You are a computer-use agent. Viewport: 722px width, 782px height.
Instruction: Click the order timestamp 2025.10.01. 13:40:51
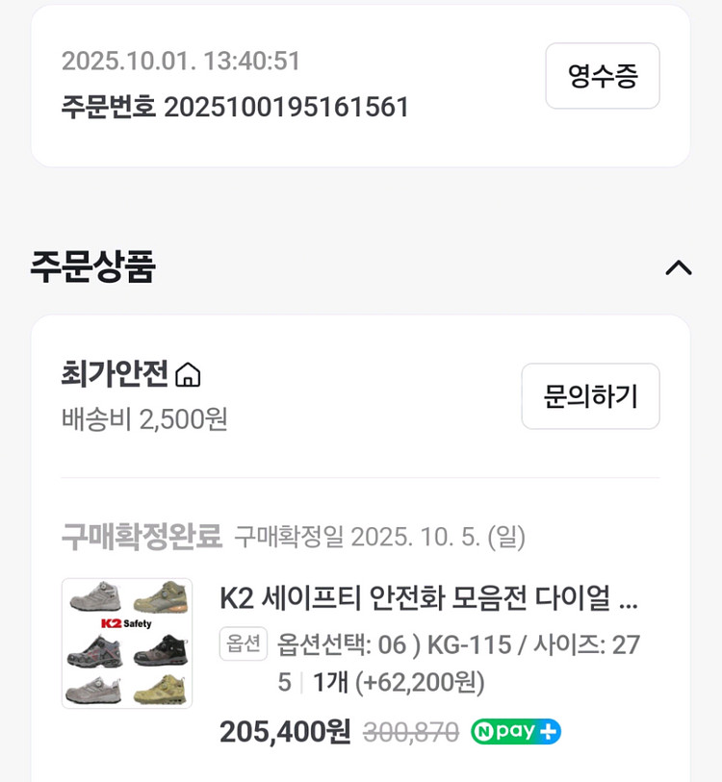point(181,62)
